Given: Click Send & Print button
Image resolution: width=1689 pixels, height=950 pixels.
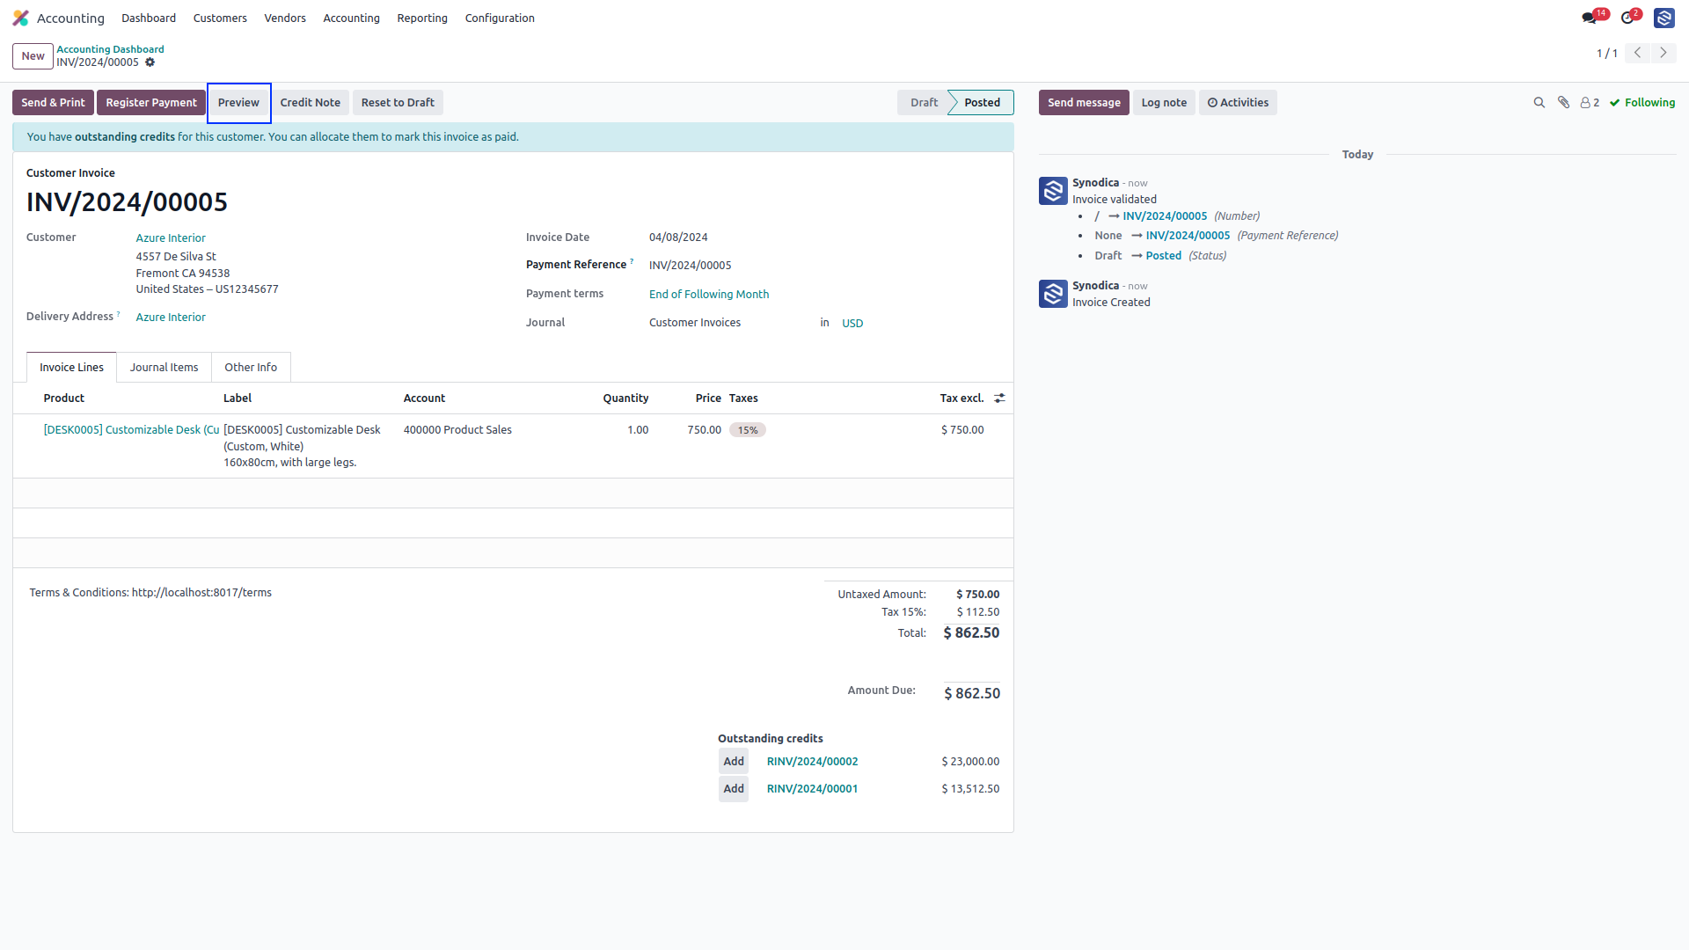Looking at the screenshot, I should click(53, 103).
